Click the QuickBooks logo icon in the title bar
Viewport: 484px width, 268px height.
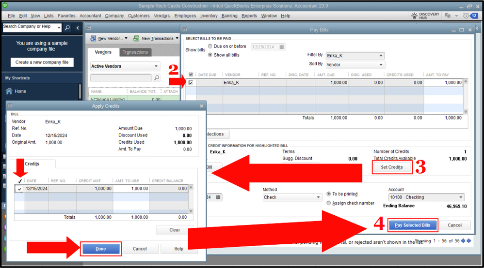[5, 5]
